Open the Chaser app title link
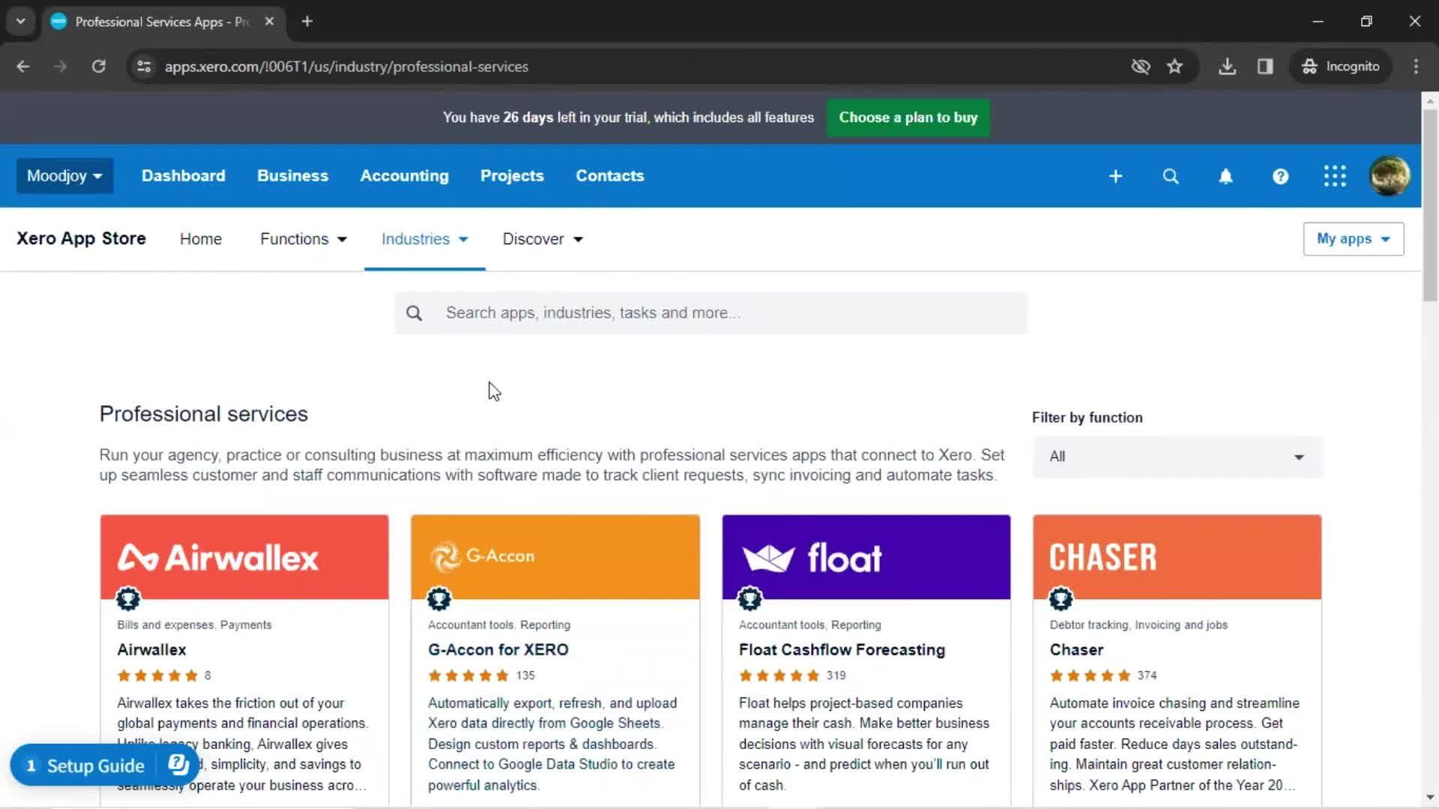The image size is (1439, 809). (x=1076, y=650)
